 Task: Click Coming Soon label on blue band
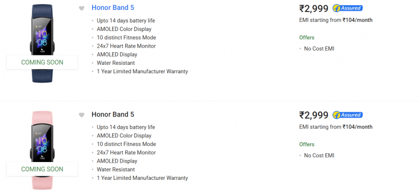(42, 62)
